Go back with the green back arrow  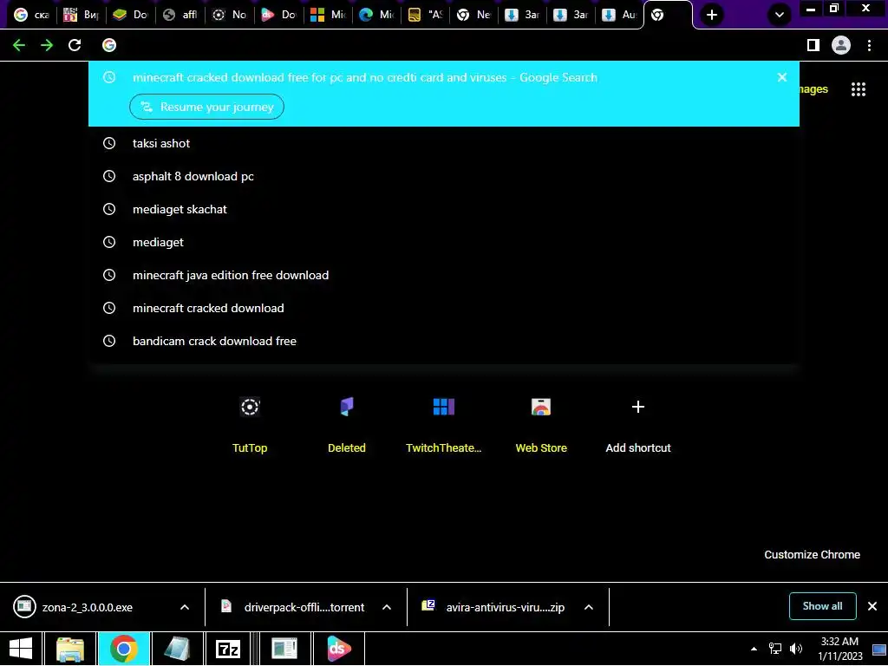[x=19, y=45]
